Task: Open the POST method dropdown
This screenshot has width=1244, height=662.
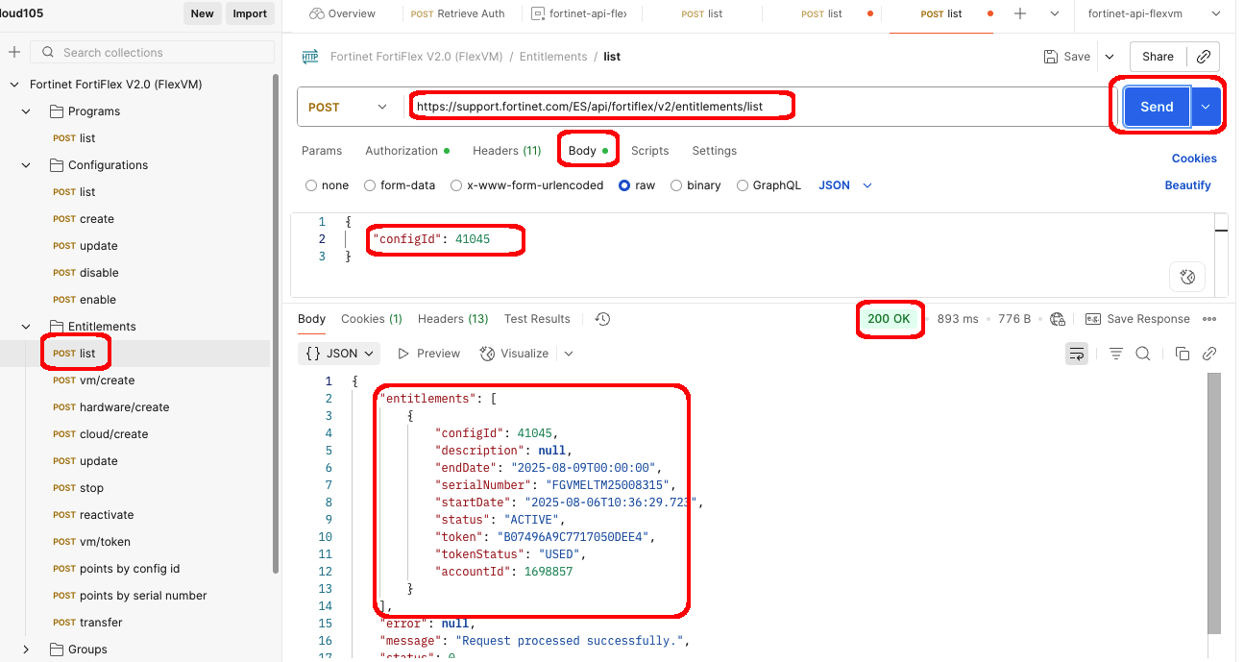Action: (350, 107)
